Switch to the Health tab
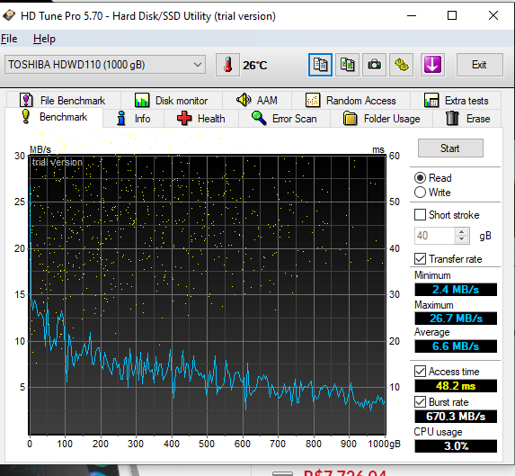The width and height of the screenshot is (515, 476). point(201,119)
